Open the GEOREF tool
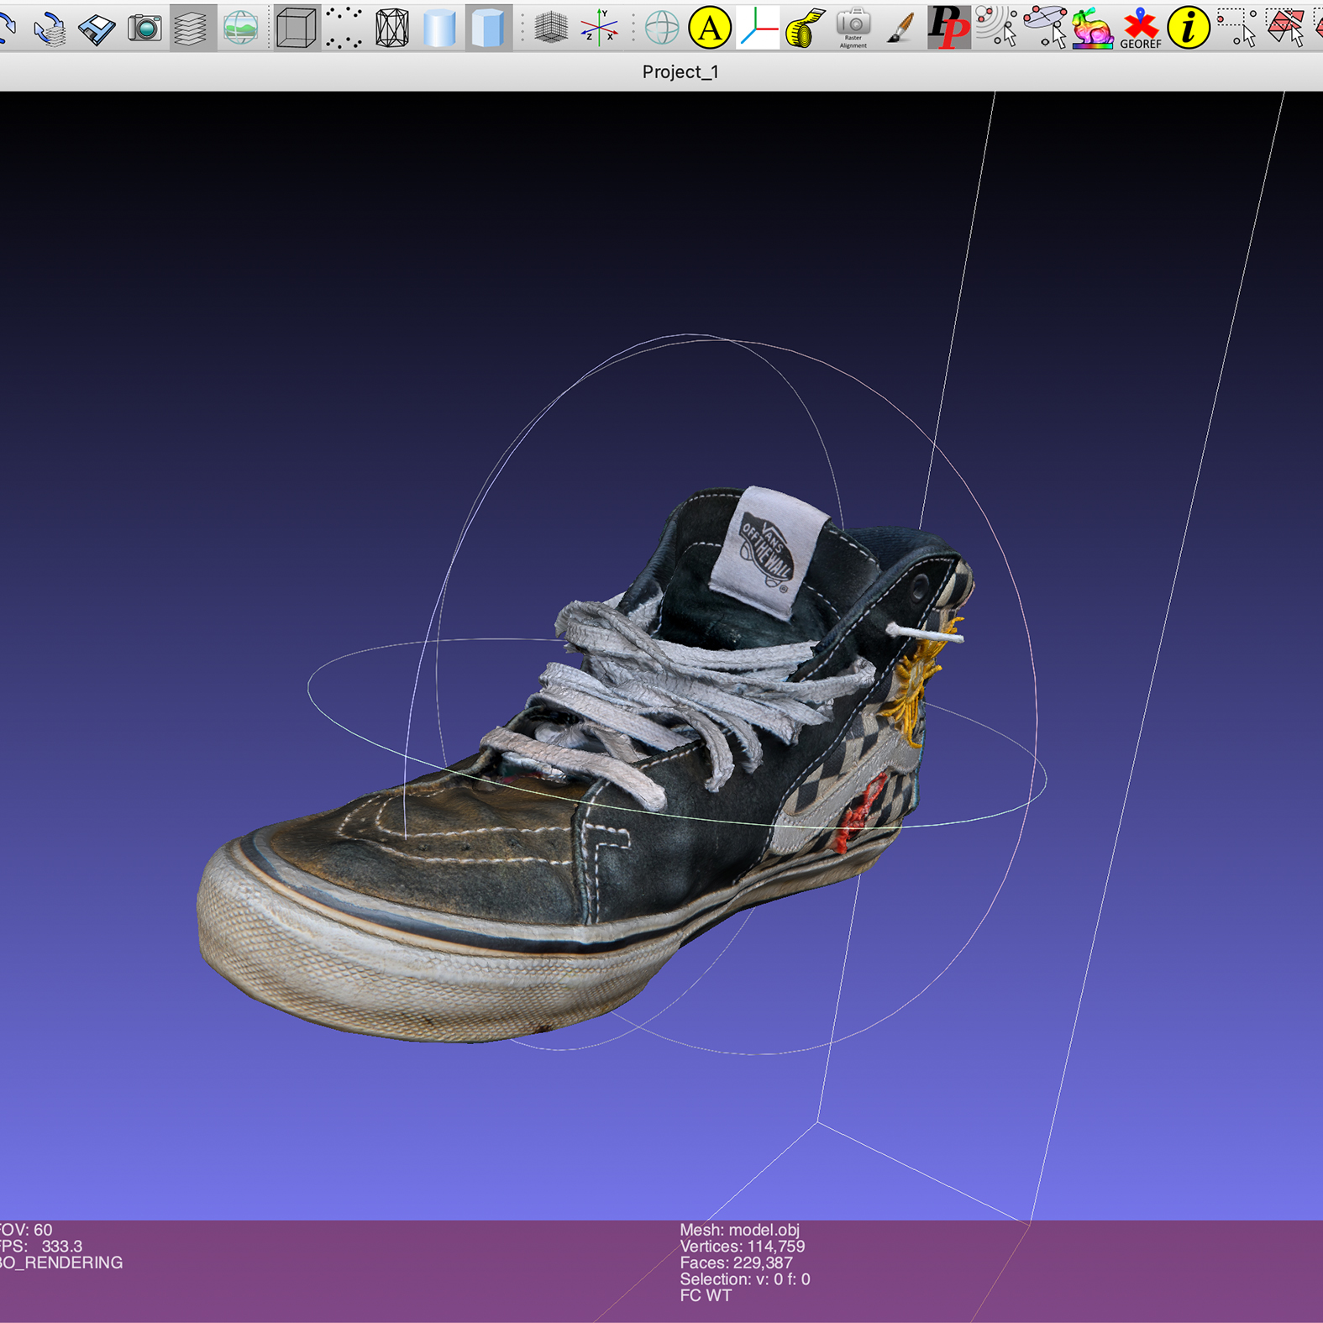1323x1323 pixels. coord(1140,28)
